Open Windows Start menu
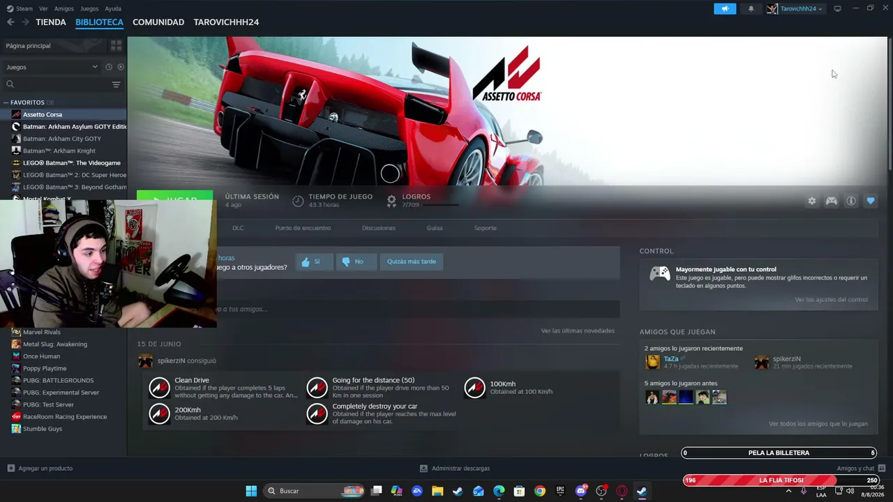 click(x=251, y=491)
